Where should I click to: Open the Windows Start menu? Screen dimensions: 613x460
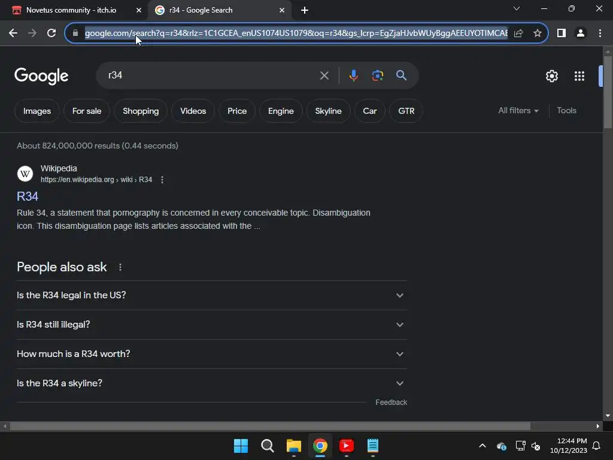[241, 446]
